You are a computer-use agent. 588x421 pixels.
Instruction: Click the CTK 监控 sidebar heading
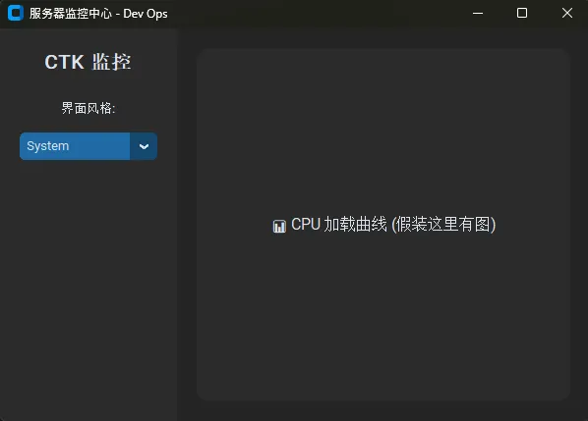pyautogui.click(x=88, y=62)
